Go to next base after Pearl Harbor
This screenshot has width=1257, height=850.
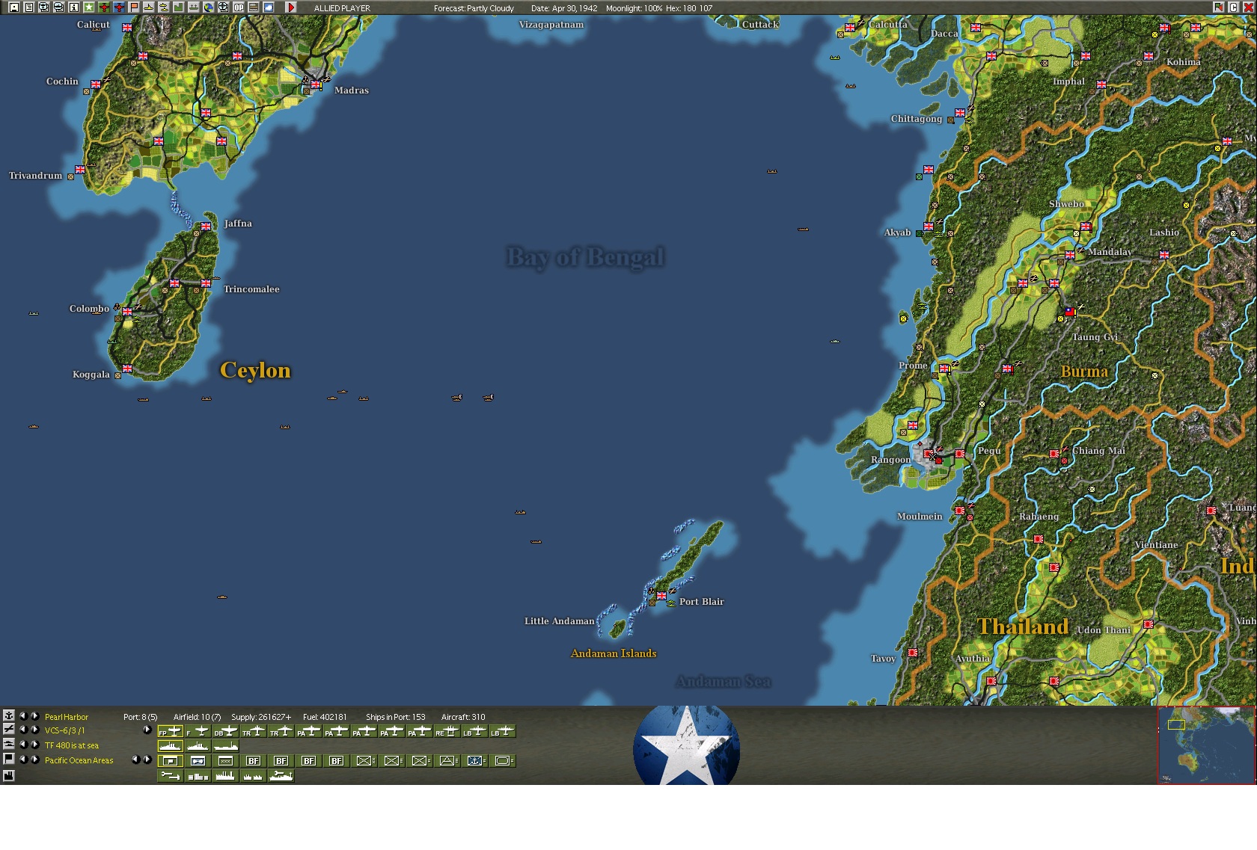pos(34,715)
